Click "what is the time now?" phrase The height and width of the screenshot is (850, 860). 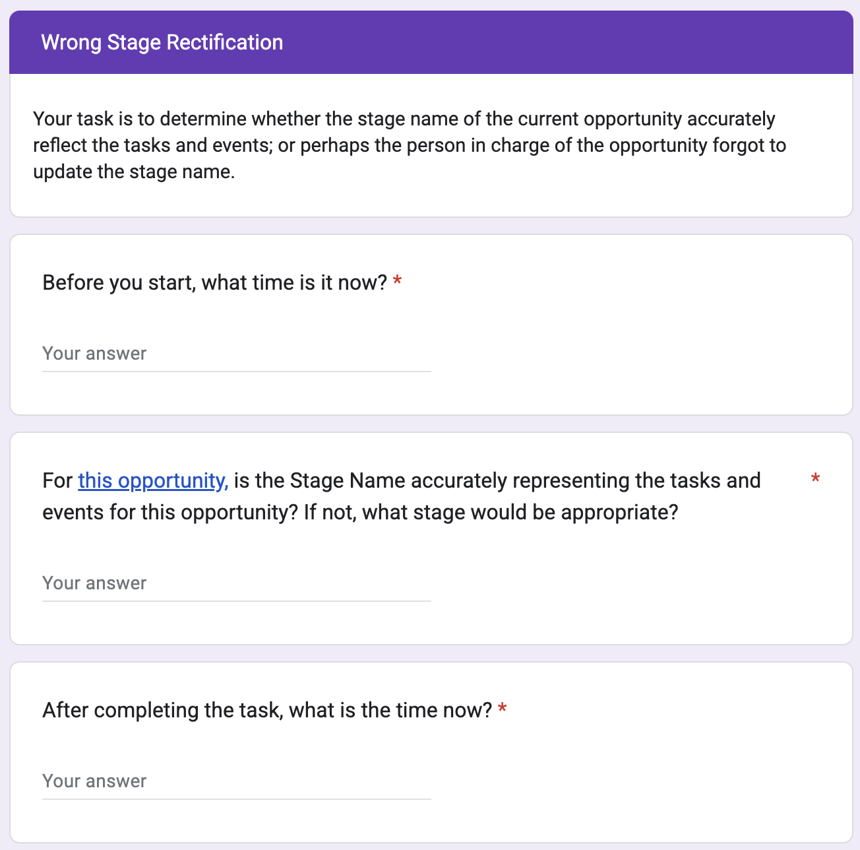(390, 710)
